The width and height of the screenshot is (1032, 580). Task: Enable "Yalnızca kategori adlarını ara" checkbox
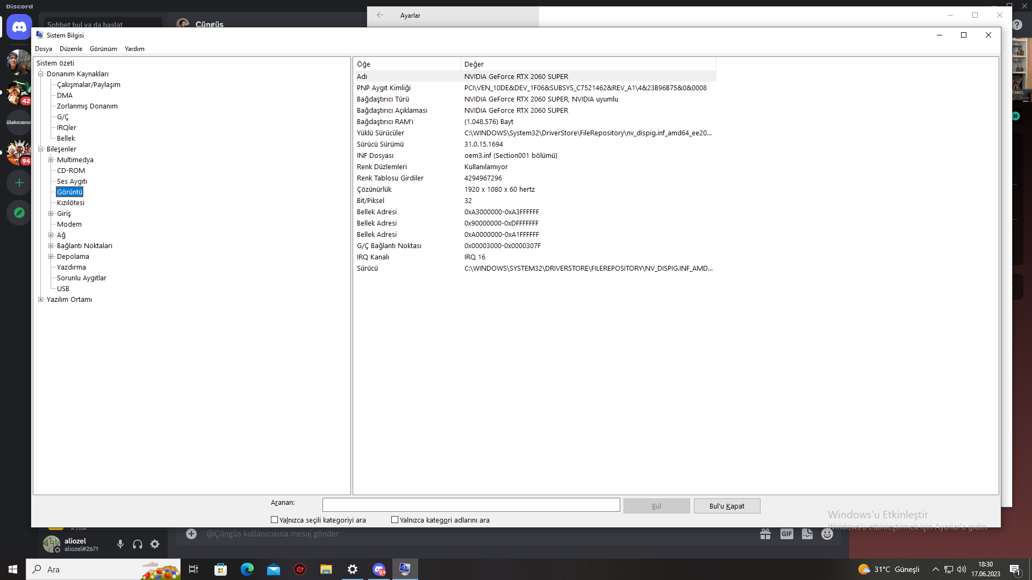coord(395,520)
